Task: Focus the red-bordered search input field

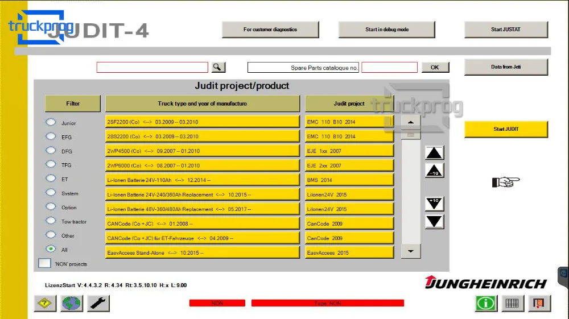Action: [152, 68]
